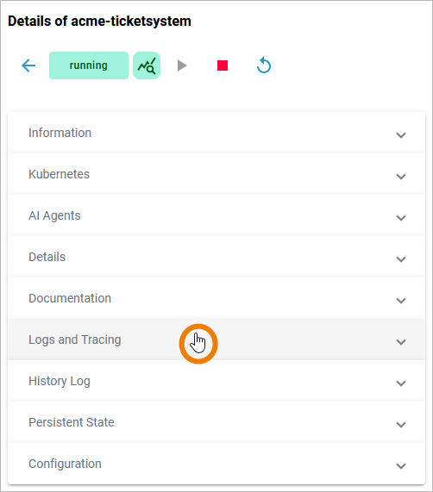The width and height of the screenshot is (433, 492).
Task: Expand the Persistent State chevron
Action: pyautogui.click(x=401, y=425)
